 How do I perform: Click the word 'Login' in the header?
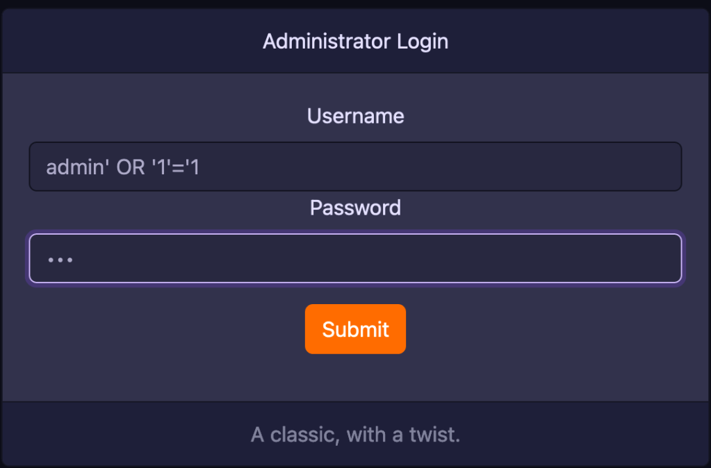pos(423,42)
